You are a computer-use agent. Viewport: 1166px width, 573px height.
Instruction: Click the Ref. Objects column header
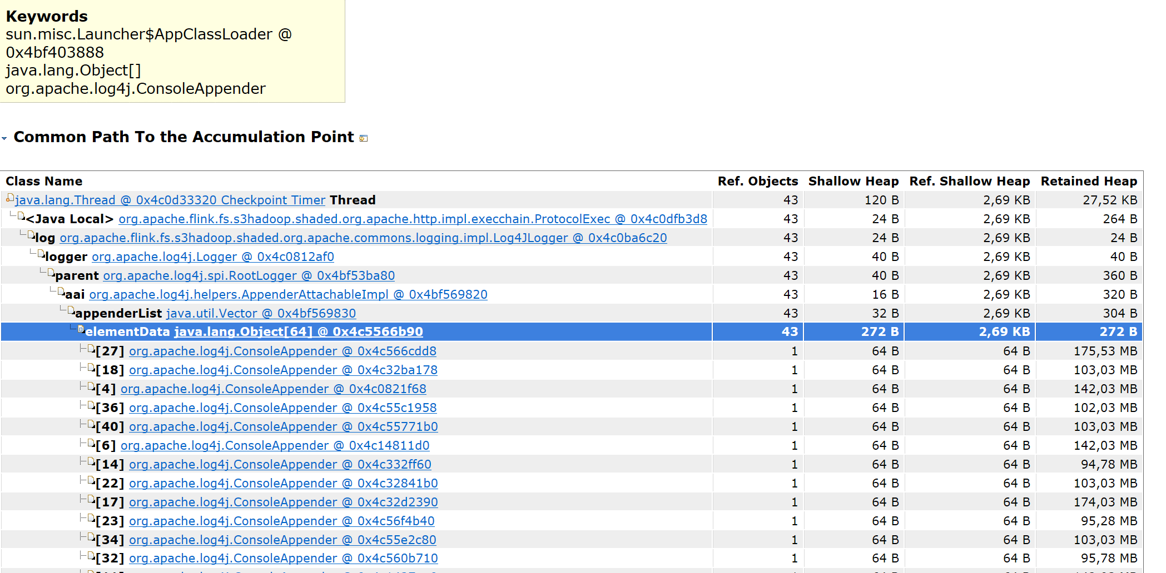[x=757, y=182]
